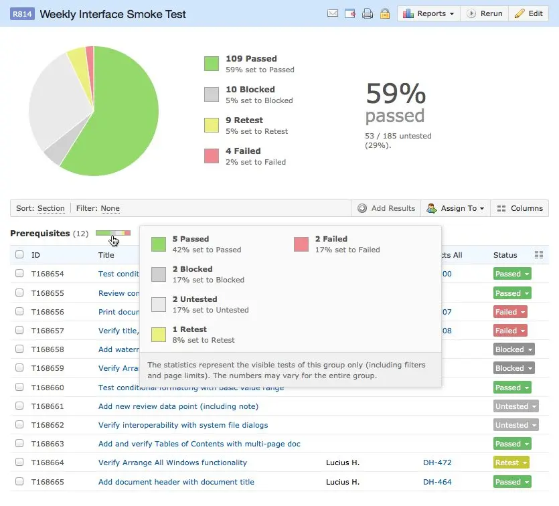Change the Sort: Section setting

(x=51, y=208)
